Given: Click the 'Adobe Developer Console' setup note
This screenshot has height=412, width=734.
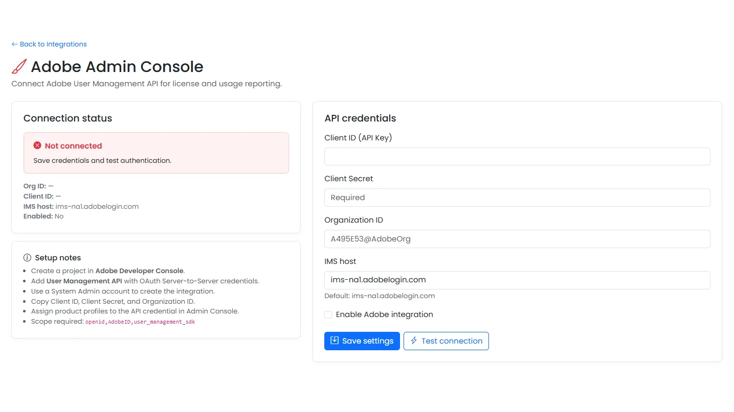Looking at the screenshot, I should [108, 271].
